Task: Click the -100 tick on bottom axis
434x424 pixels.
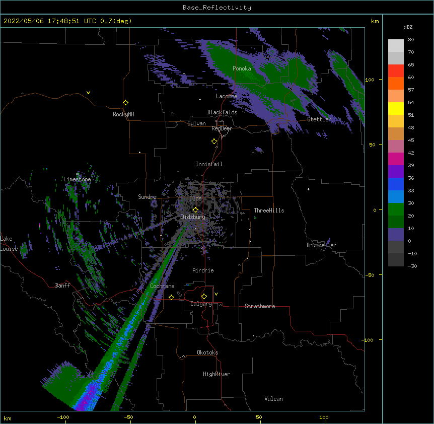Action: point(63,417)
